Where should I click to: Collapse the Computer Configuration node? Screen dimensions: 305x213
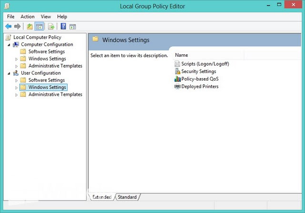click(9, 45)
